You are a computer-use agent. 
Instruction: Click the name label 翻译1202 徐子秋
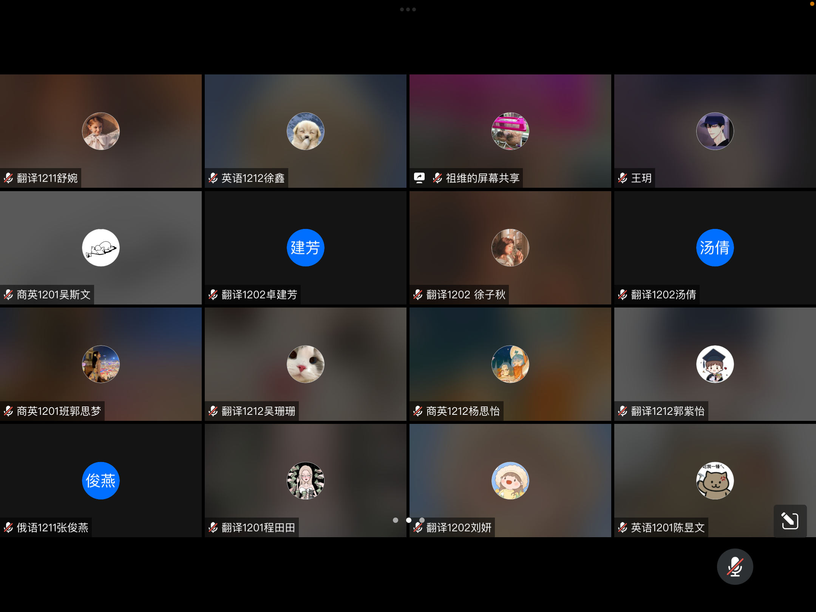[465, 295]
